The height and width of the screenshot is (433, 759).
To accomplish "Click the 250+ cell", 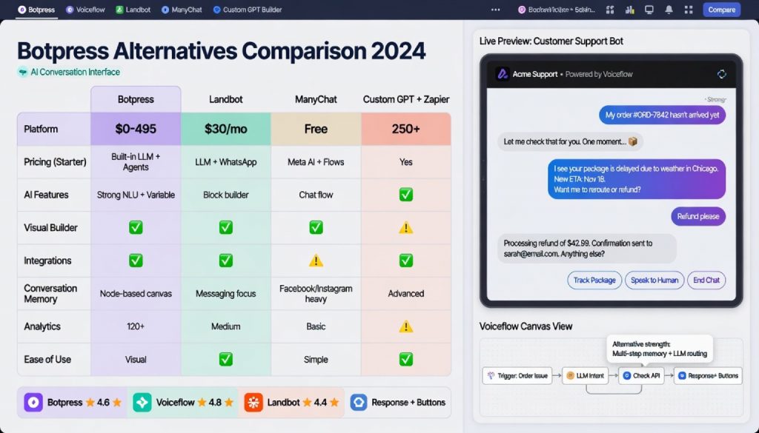I will (x=405, y=129).
